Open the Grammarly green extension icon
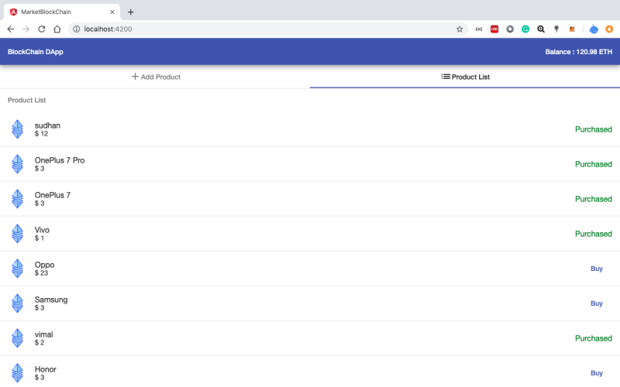 tap(525, 29)
